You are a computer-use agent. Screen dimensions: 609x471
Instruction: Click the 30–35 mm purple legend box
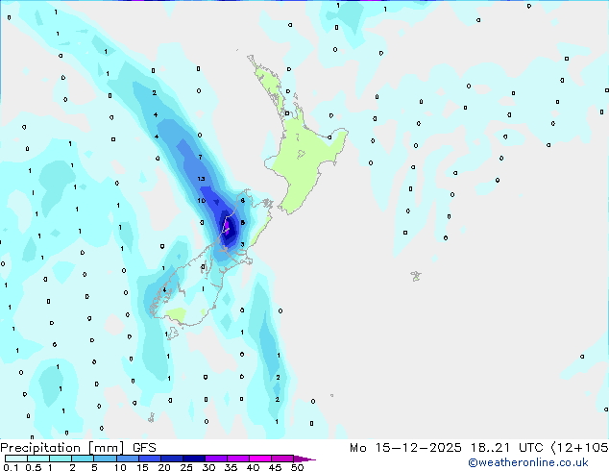pyautogui.click(x=215, y=459)
